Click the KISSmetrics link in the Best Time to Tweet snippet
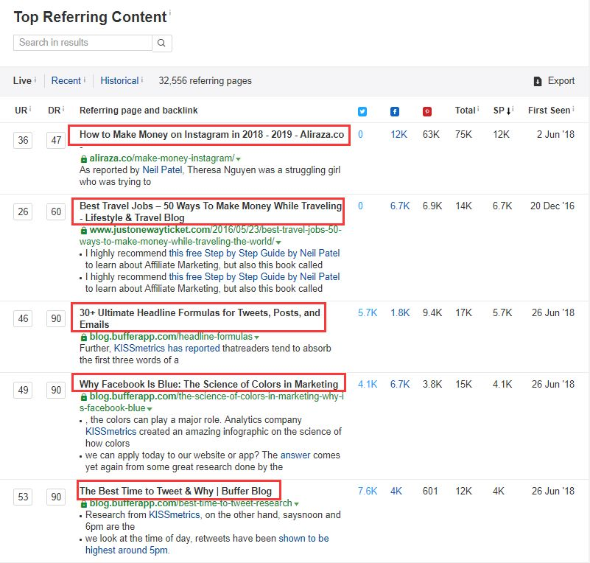 click(x=175, y=515)
